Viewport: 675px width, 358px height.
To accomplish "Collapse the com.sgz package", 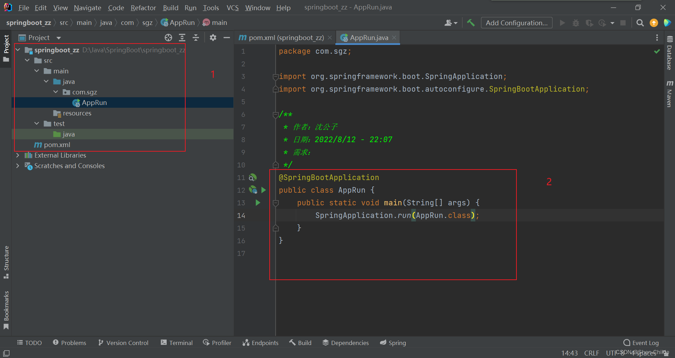I will [x=56, y=92].
